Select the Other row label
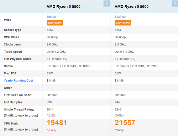Viewport: 178px width, 136px height. pyautogui.click(x=8, y=88)
